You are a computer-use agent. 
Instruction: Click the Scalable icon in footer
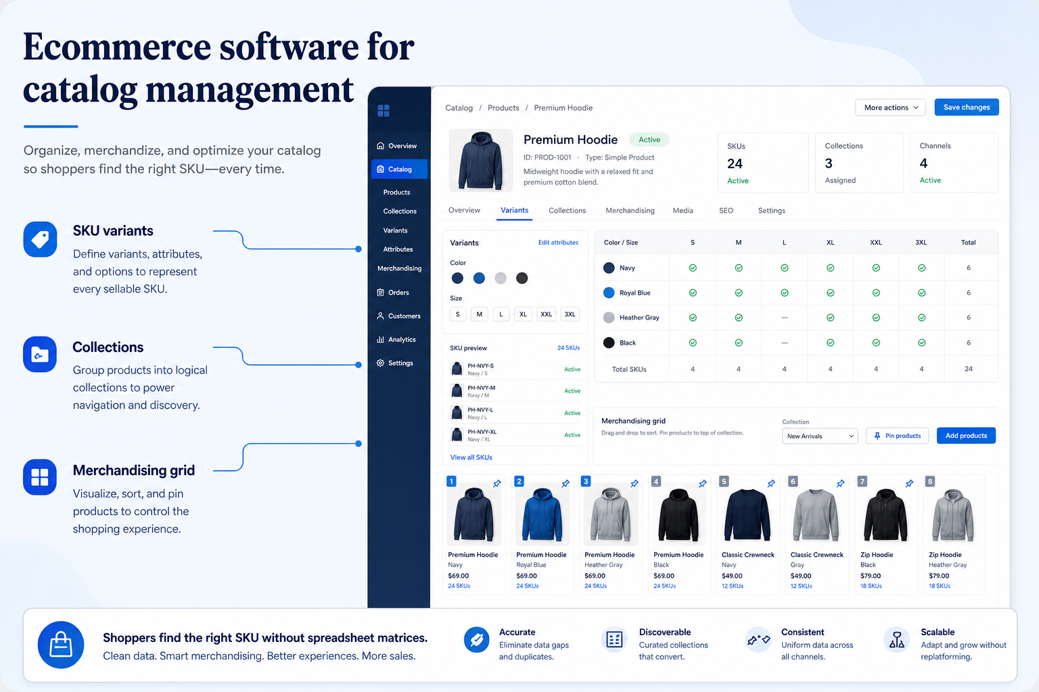pos(897,639)
